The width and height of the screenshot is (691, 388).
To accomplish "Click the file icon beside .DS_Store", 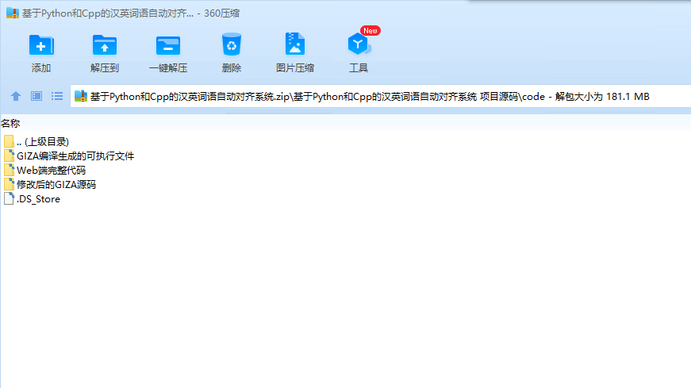I will coord(9,199).
